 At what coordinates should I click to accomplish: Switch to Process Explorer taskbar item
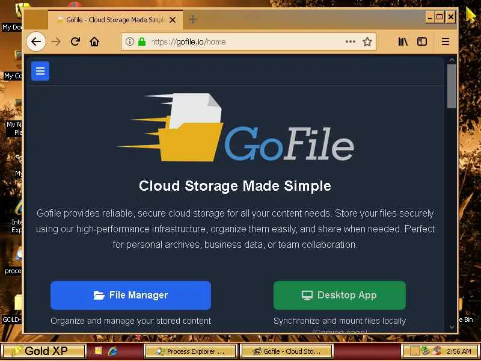pos(190,351)
